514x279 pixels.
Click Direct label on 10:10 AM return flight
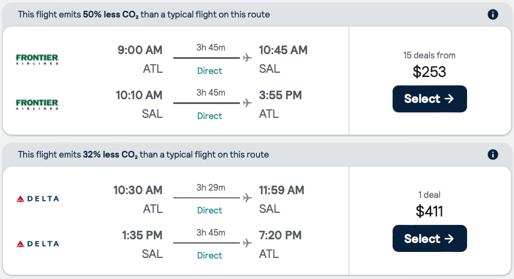click(210, 116)
